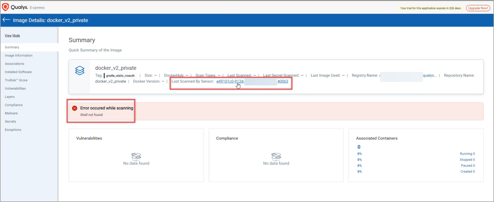Click the View Mode sidebar heading
The height and width of the screenshot is (202, 494).
pyautogui.click(x=12, y=36)
